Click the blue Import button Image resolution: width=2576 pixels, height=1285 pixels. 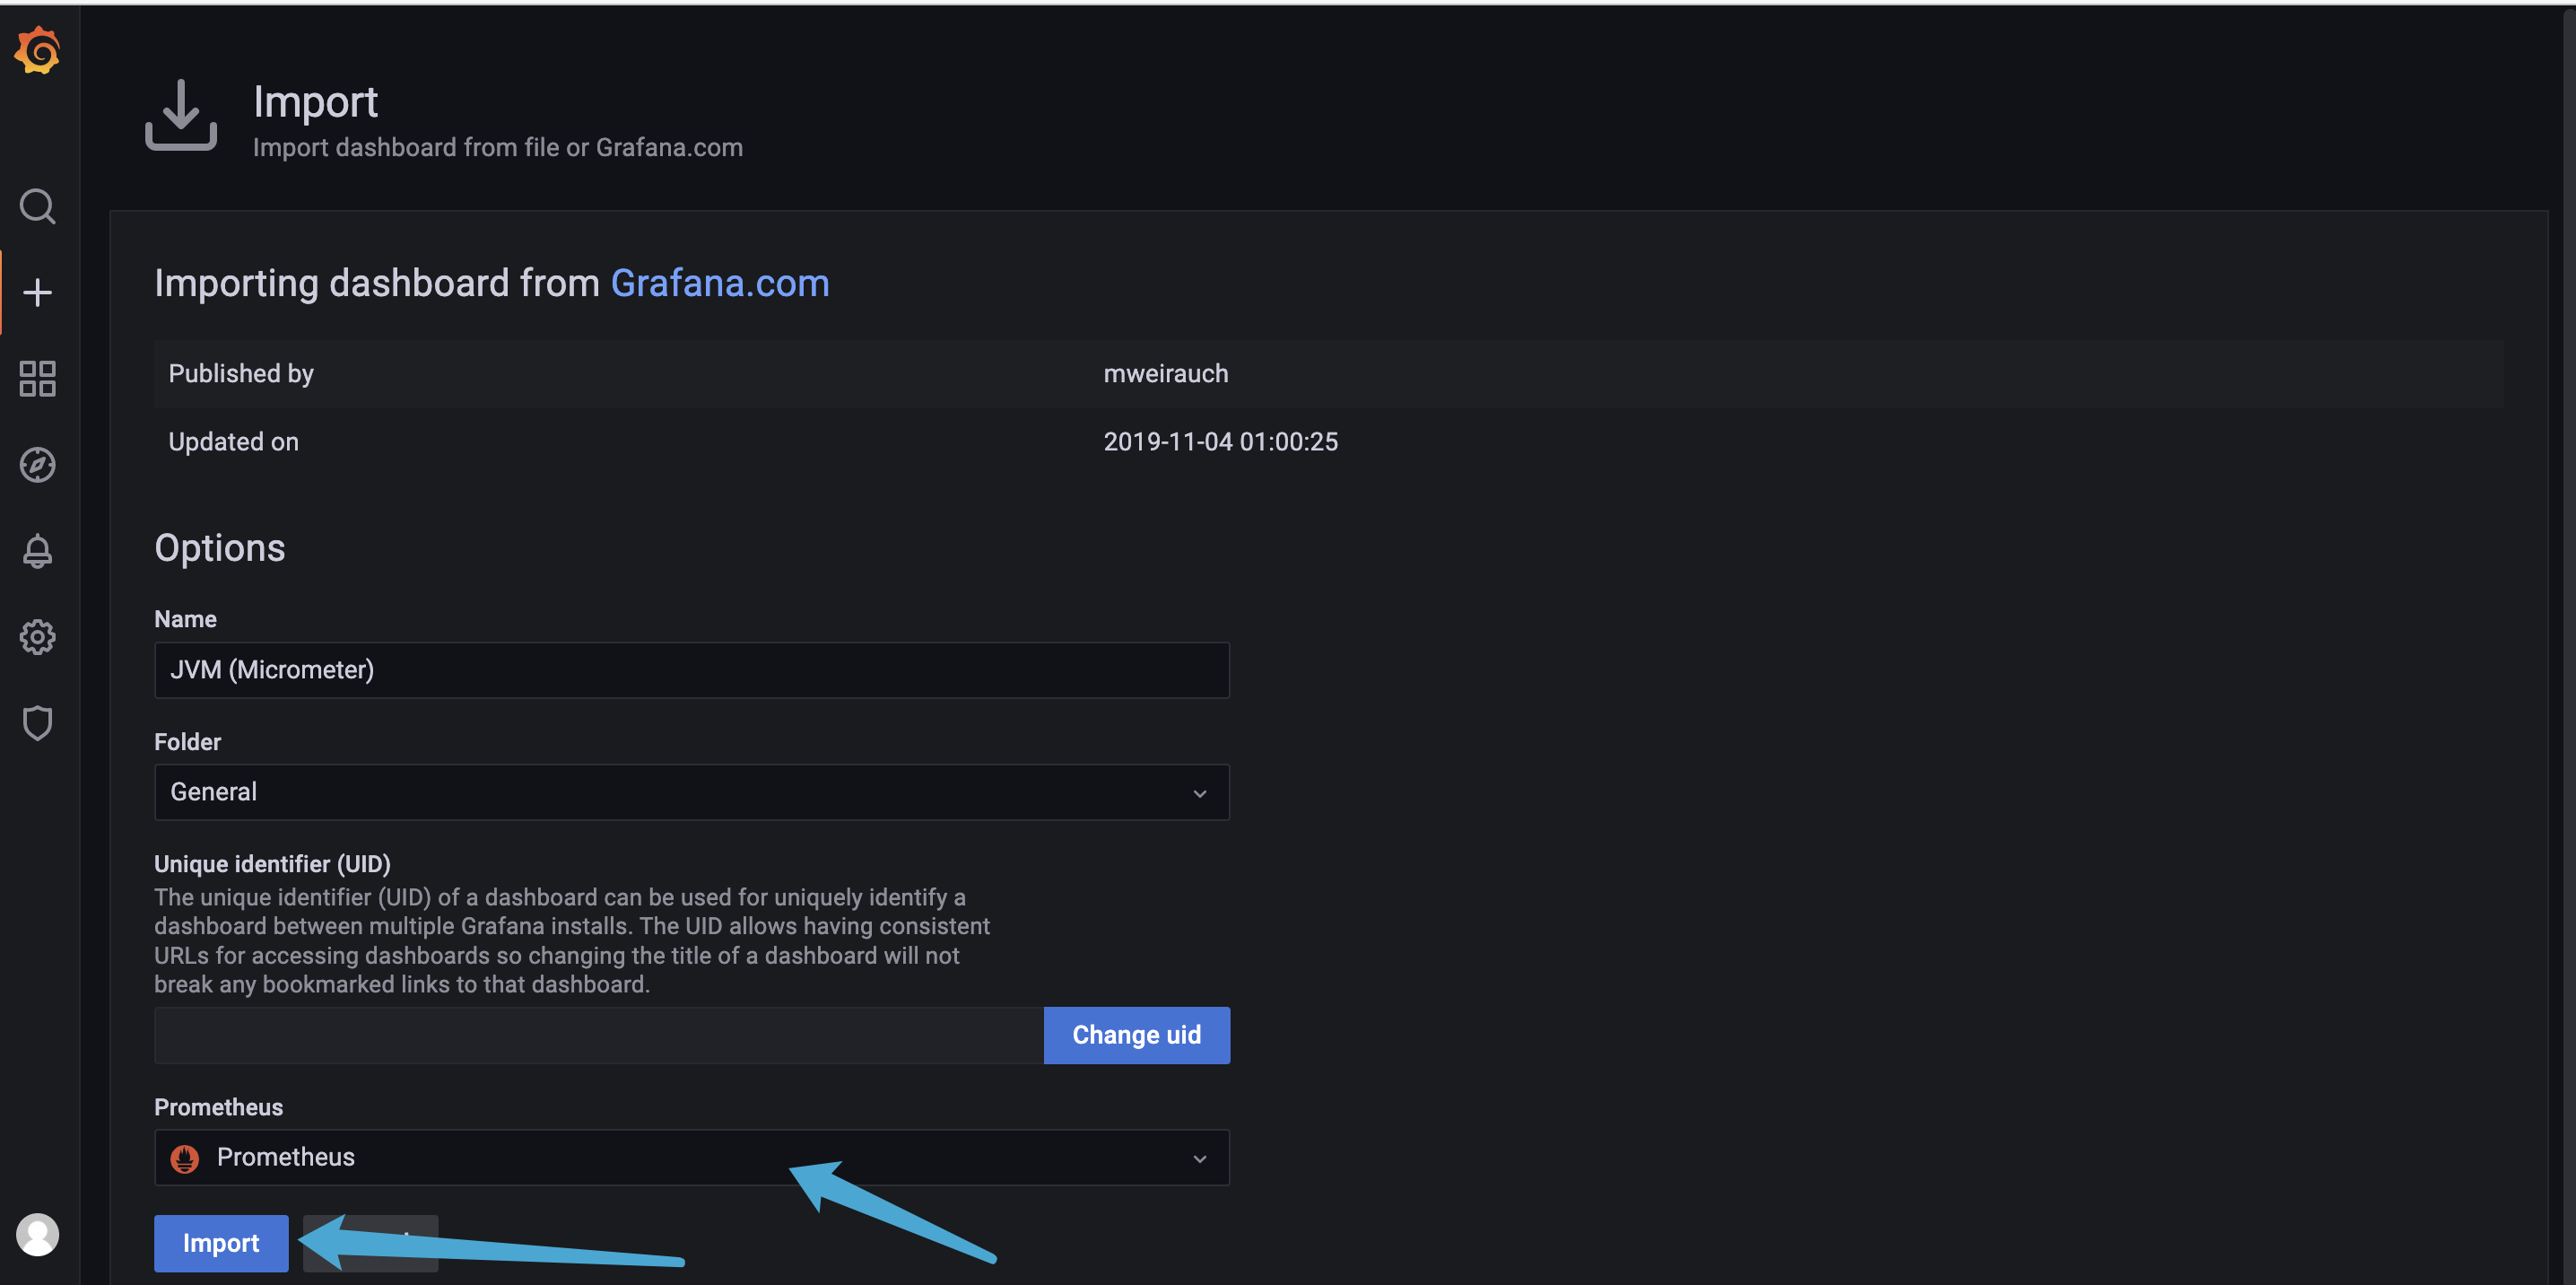click(221, 1243)
